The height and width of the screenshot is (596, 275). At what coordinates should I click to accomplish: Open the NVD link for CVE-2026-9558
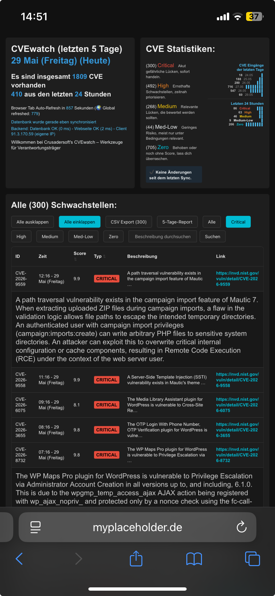click(237, 380)
